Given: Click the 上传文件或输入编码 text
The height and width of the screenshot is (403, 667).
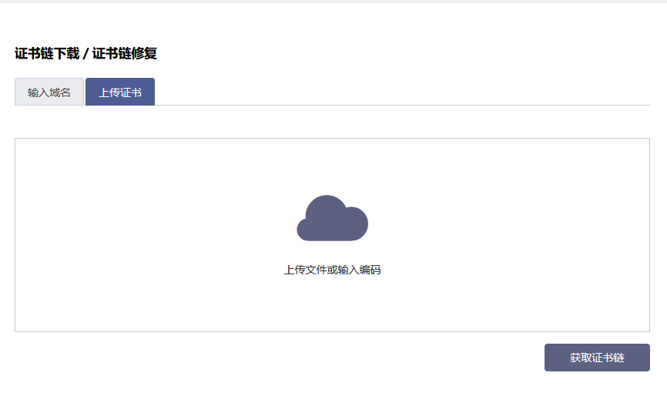Looking at the screenshot, I should pos(332,270).
